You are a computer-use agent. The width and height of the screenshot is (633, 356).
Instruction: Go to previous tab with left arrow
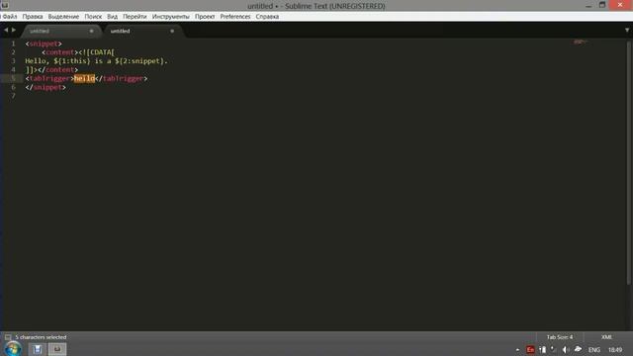pos(6,30)
